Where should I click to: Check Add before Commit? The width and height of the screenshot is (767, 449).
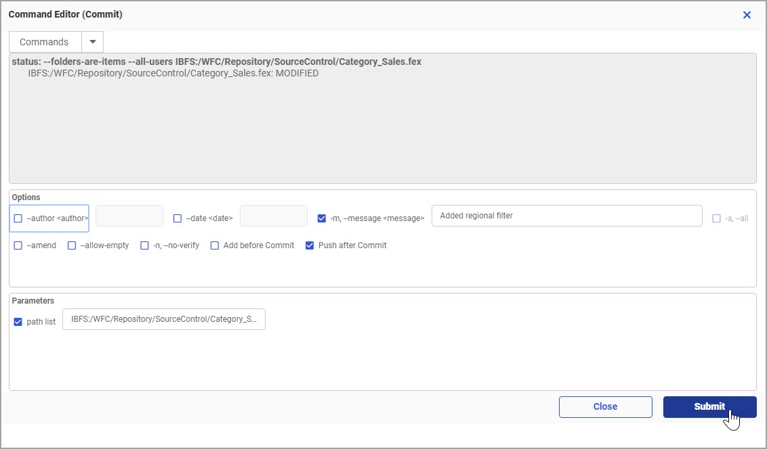215,245
